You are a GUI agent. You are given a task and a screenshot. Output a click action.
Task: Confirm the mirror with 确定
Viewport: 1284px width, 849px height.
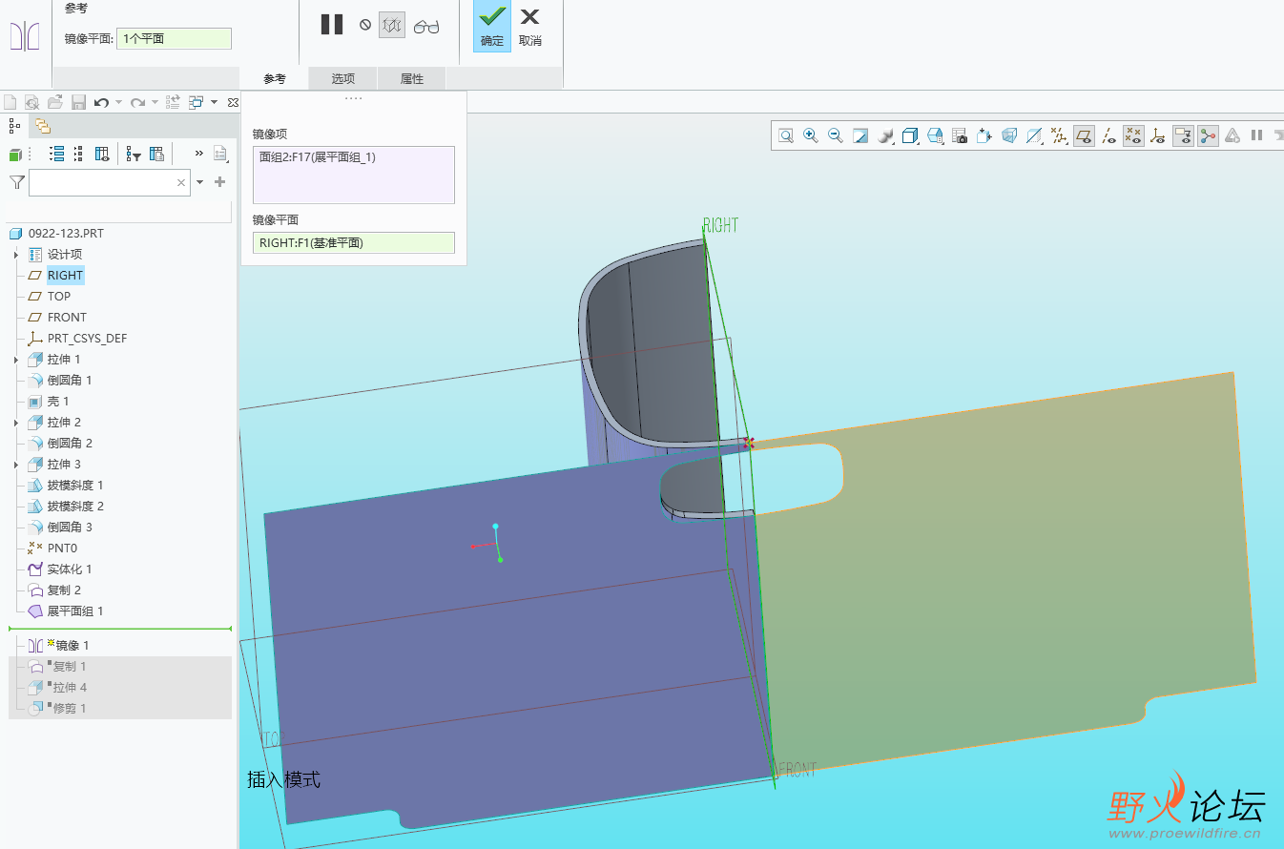point(492,26)
